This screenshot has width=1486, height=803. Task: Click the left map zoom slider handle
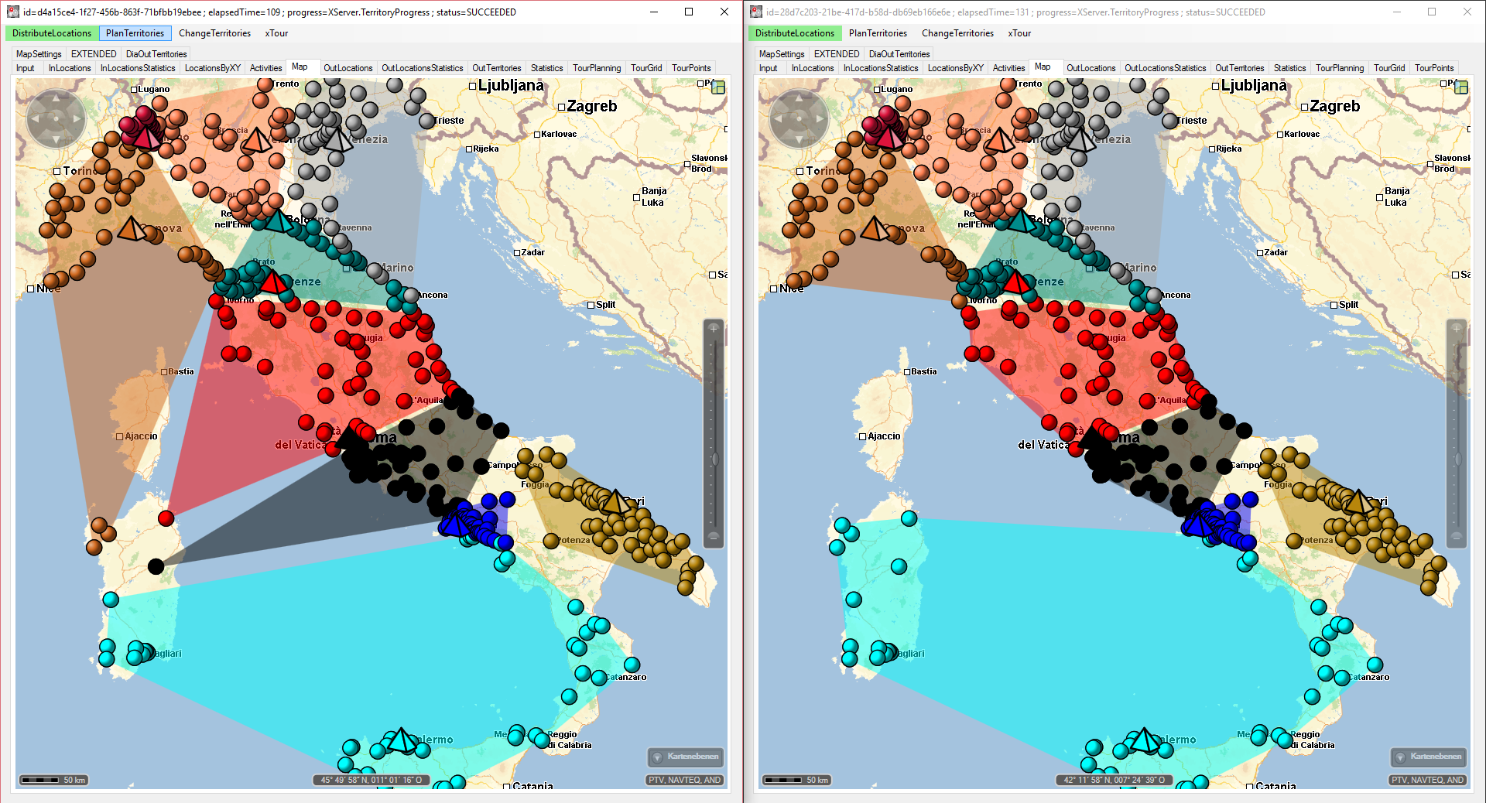(714, 460)
